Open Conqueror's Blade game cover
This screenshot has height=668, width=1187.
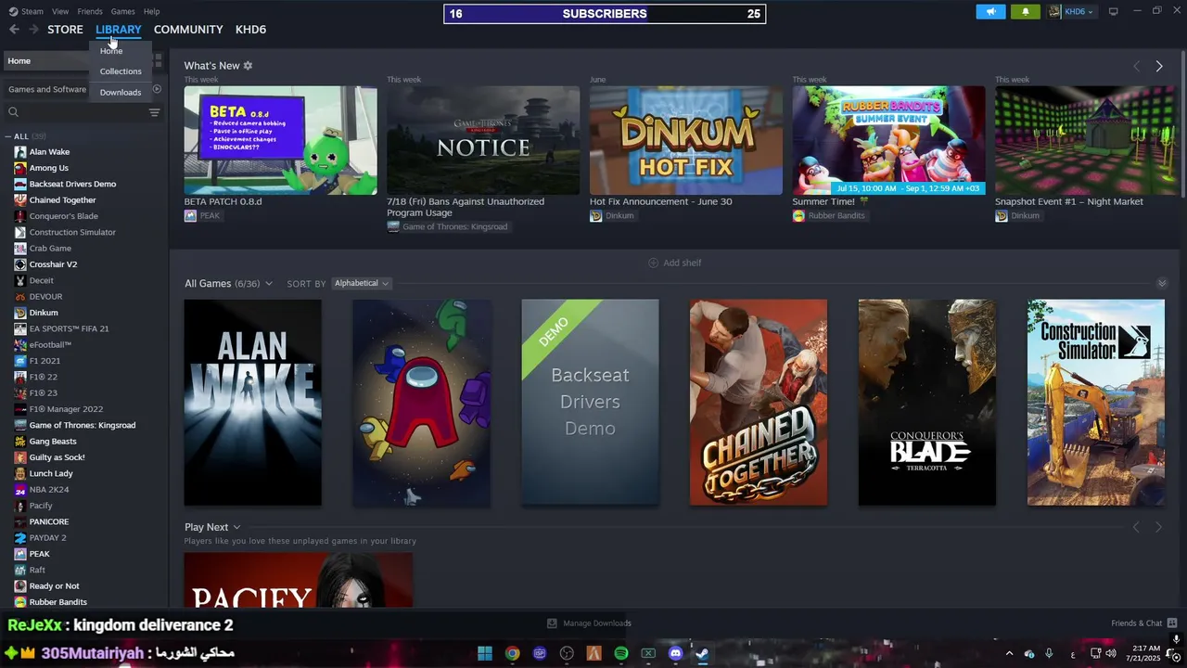click(926, 403)
